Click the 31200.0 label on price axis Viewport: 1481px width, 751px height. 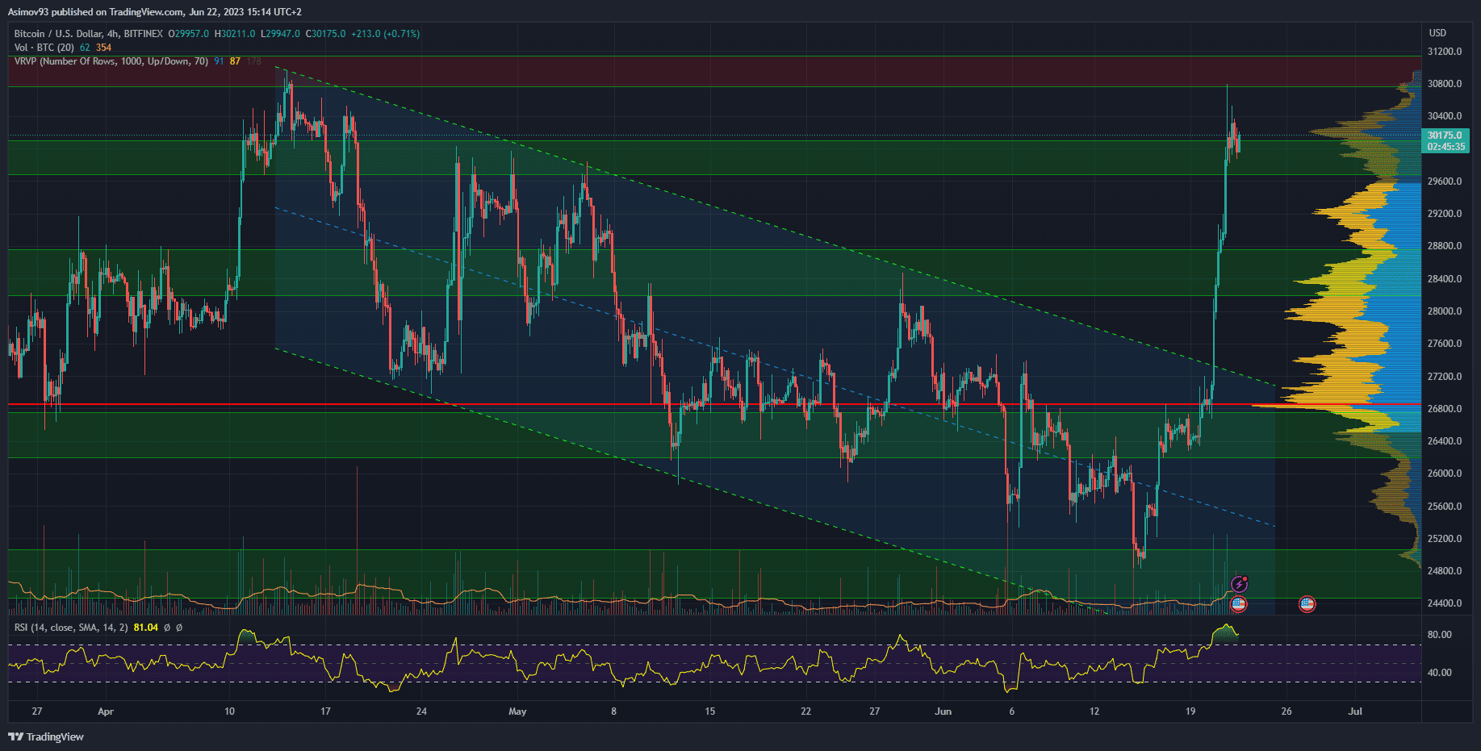coord(1444,52)
